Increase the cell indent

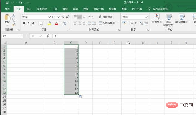pos(94,23)
